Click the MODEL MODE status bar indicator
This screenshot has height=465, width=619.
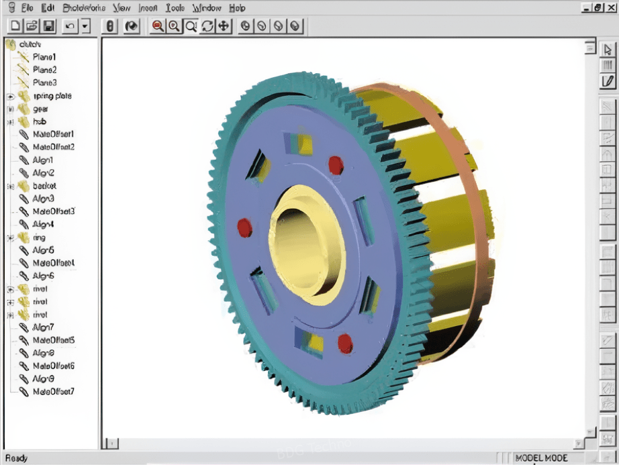(x=542, y=458)
